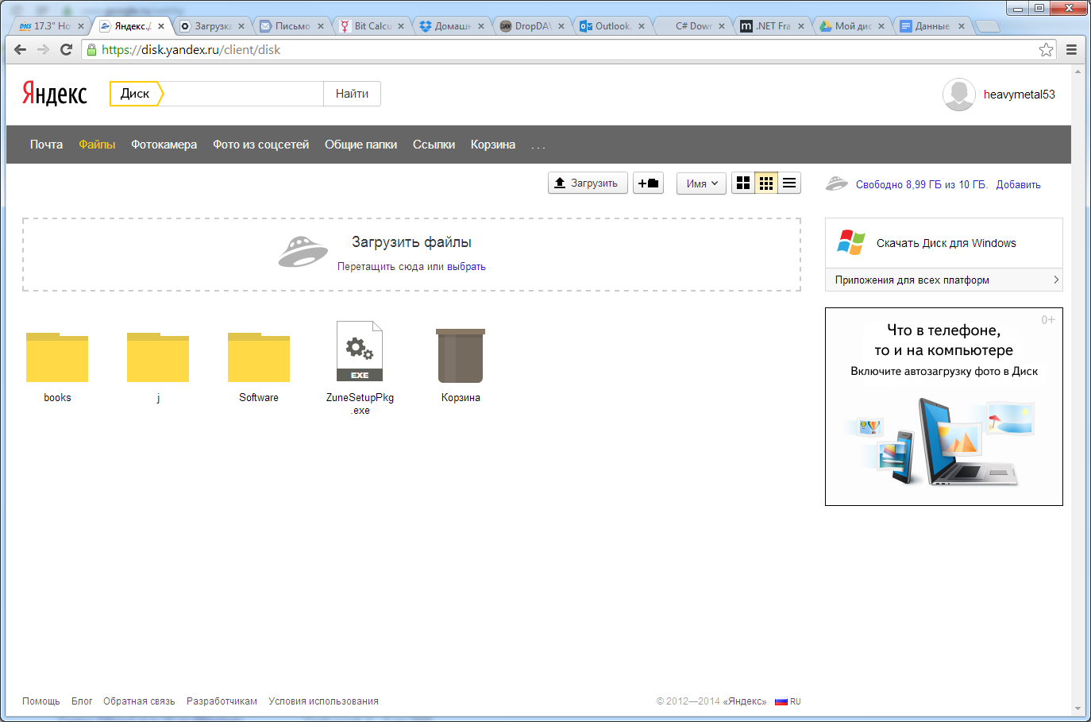This screenshot has height=722, width=1091.
Task: Expand the more menu ellipsis
Action: (538, 145)
